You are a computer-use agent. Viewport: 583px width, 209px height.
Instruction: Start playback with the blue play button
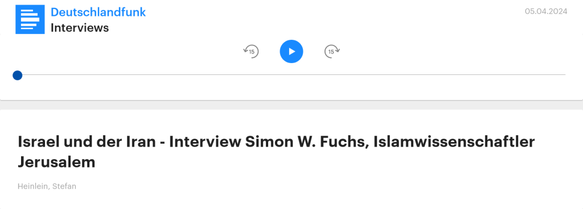[x=291, y=52]
